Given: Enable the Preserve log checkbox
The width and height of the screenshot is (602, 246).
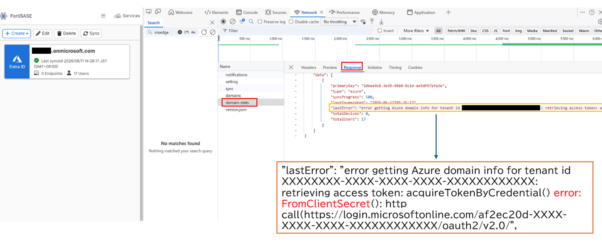Looking at the screenshot, I should 260,22.
